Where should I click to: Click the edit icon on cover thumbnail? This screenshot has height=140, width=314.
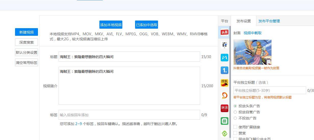click(x=268, y=62)
